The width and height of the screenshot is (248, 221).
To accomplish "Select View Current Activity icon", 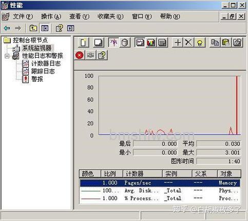I will [113, 42].
